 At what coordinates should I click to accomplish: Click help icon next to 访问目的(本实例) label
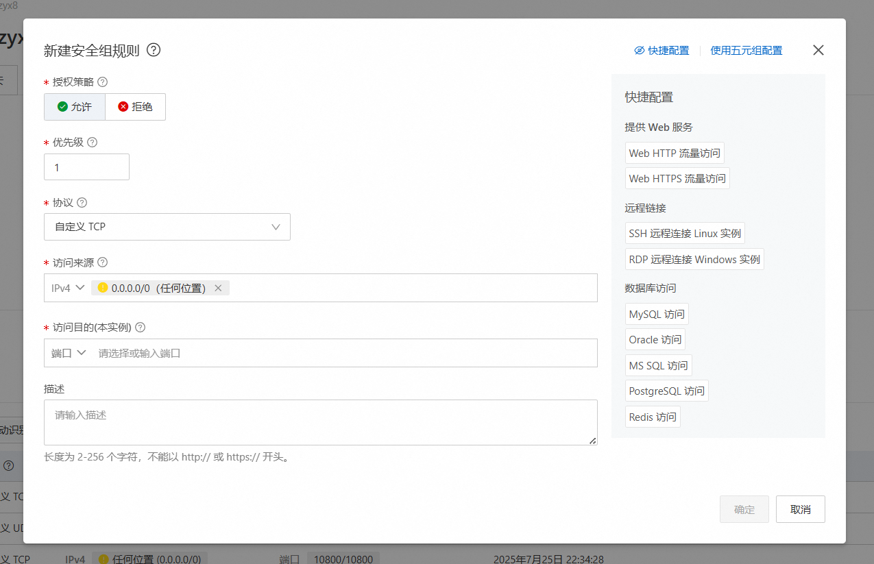click(141, 328)
